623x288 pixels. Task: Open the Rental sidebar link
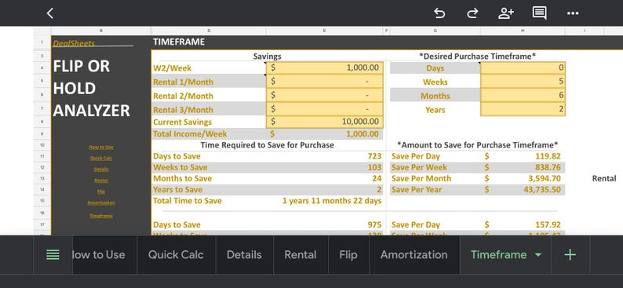click(101, 180)
